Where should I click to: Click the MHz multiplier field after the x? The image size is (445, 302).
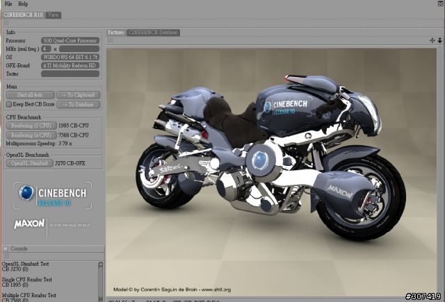tap(79, 49)
